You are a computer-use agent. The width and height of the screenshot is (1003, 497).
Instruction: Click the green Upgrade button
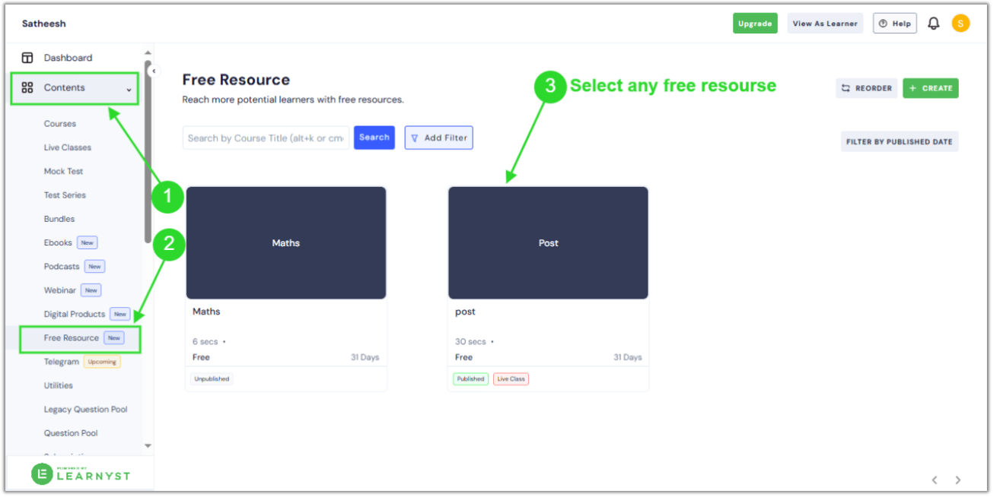pyautogui.click(x=755, y=24)
